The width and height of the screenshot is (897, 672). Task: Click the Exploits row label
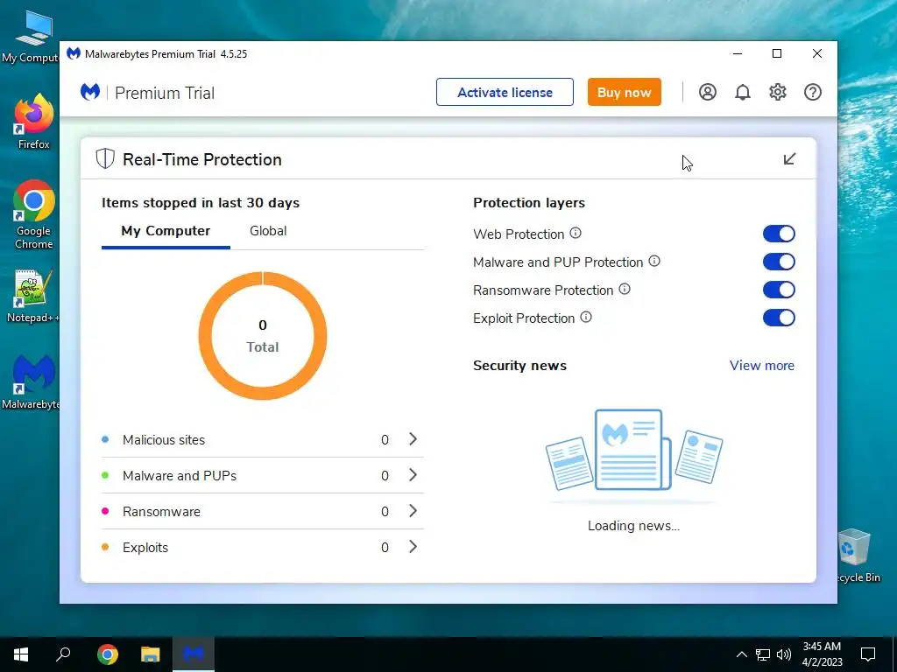pyautogui.click(x=145, y=548)
